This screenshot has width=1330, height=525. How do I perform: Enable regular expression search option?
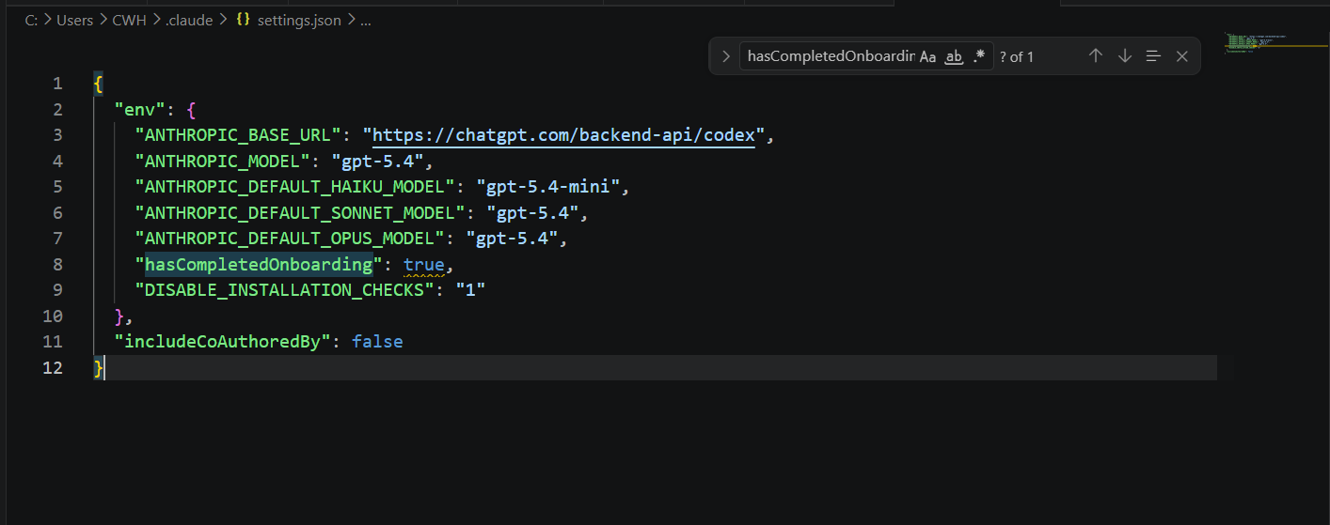tap(979, 56)
